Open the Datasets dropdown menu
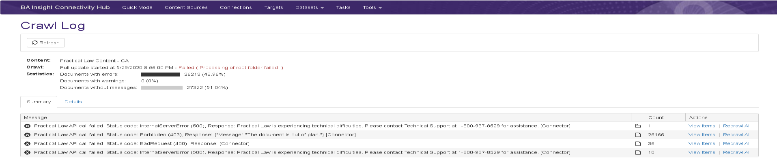Screen dimensions: 777x162 coord(309,7)
